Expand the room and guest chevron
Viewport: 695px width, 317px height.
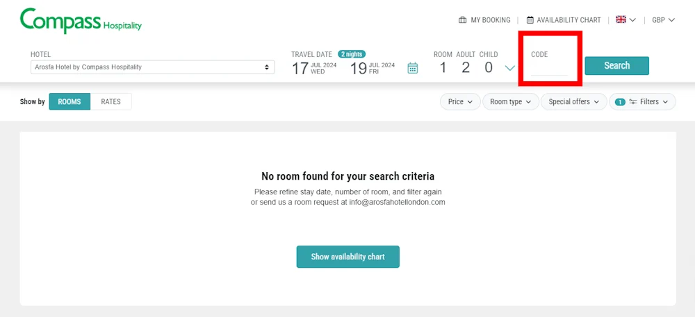[x=510, y=68]
